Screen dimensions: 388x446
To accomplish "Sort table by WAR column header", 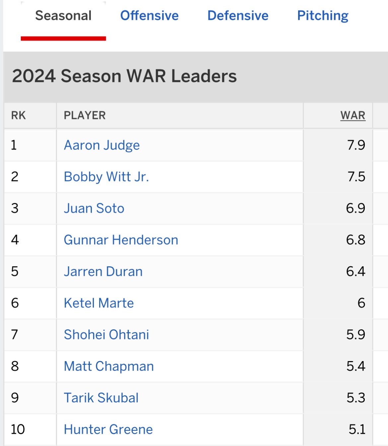I will (353, 115).
